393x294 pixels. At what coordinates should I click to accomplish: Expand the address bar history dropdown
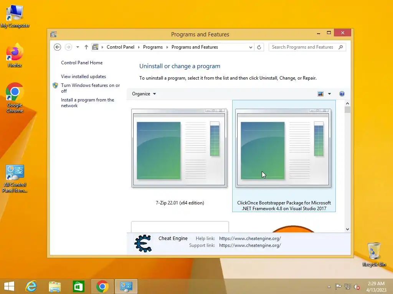click(251, 47)
